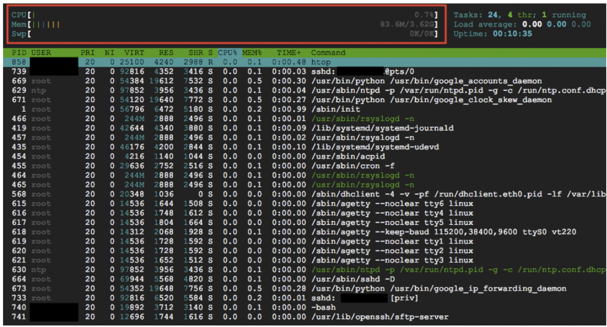This screenshot has width=607, height=327.
Task: Click the Command column header
Action: [x=328, y=53]
